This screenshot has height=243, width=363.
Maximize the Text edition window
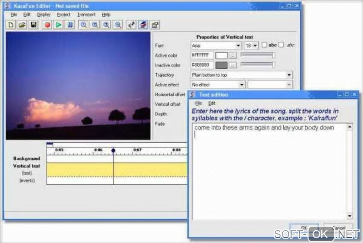click(347, 94)
